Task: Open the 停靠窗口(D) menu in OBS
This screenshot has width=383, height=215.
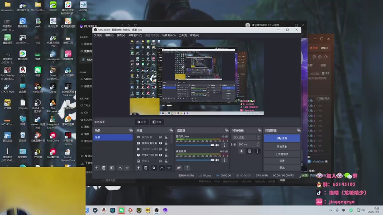Action: (135, 35)
